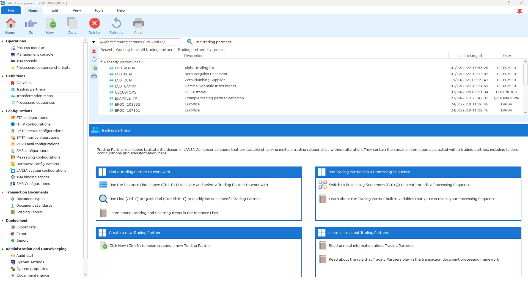Click the Find trading partners magnifier
528x284 pixels.
189,42
